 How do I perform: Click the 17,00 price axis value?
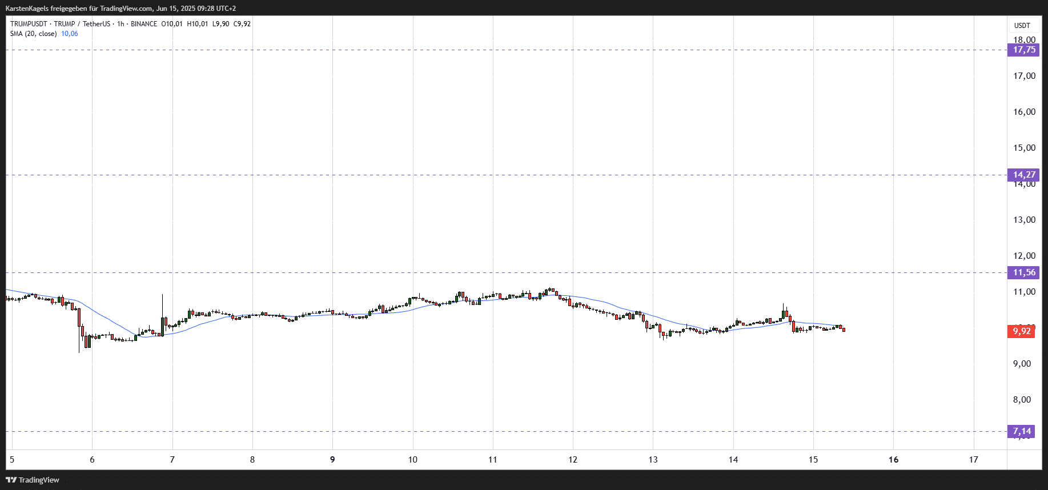pyautogui.click(x=1024, y=76)
